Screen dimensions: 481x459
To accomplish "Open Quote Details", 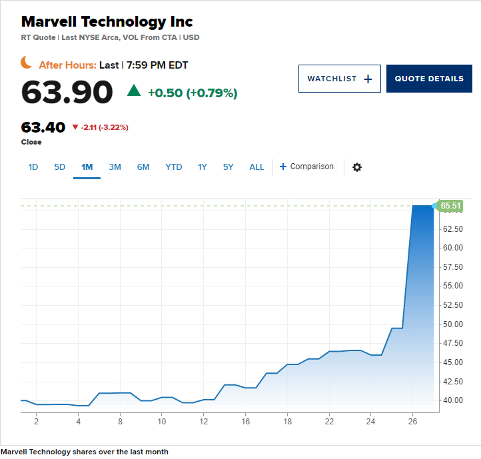I will click(x=429, y=79).
